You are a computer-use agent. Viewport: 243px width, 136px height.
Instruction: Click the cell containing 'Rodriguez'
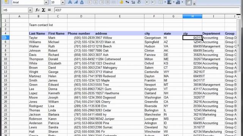[38, 106]
